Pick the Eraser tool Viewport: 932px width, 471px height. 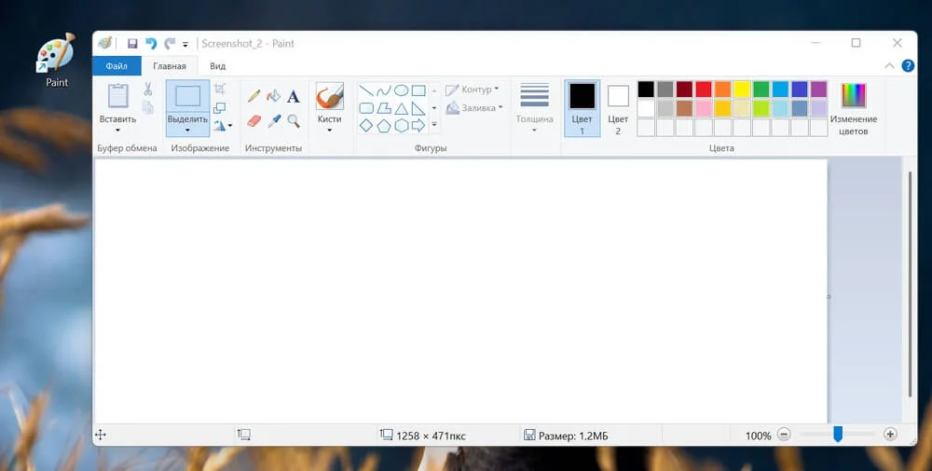pyautogui.click(x=254, y=121)
